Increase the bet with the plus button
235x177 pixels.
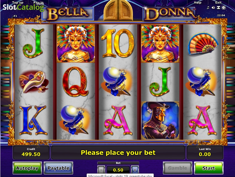pyautogui.click(x=135, y=170)
